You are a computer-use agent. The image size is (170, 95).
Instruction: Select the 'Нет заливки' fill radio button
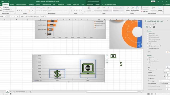tap(148, 34)
